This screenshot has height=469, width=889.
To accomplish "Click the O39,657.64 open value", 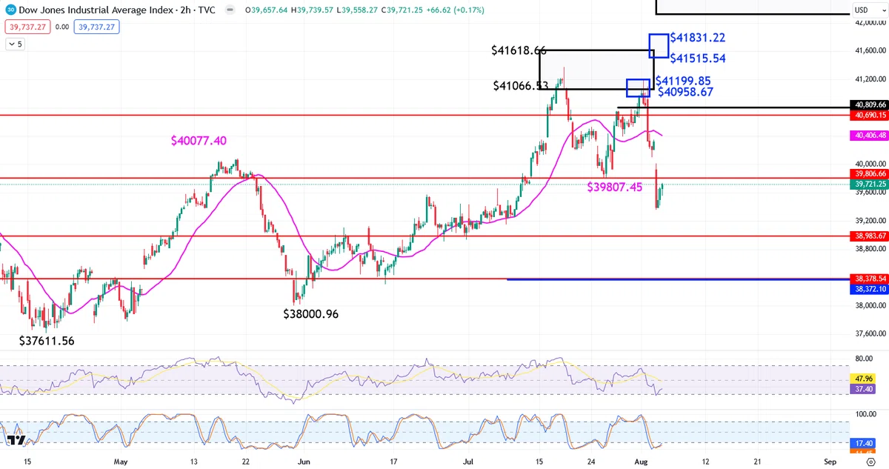I will (267, 10).
